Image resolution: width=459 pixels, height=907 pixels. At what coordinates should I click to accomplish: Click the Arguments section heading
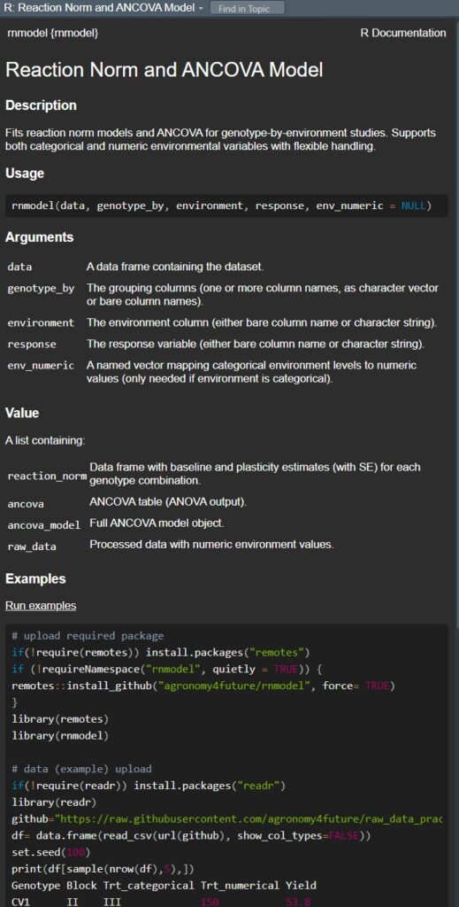tap(39, 237)
